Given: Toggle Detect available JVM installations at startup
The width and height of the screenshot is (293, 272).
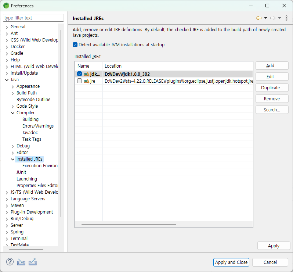Looking at the screenshot, I should click(75, 45).
